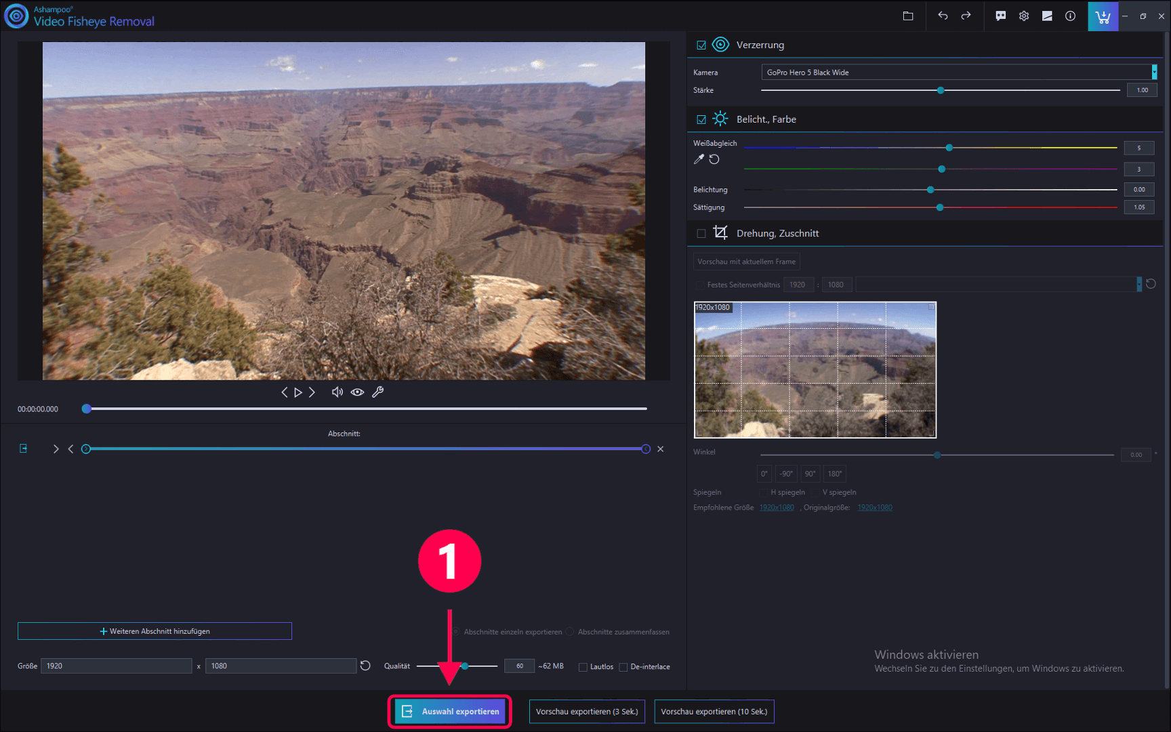Open the wrench tools icon

[378, 392]
